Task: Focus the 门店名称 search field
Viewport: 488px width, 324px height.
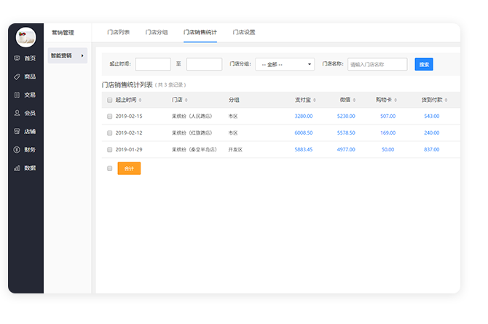Action: [x=377, y=64]
